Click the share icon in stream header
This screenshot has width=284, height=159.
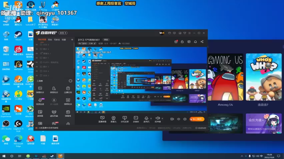click(202, 42)
